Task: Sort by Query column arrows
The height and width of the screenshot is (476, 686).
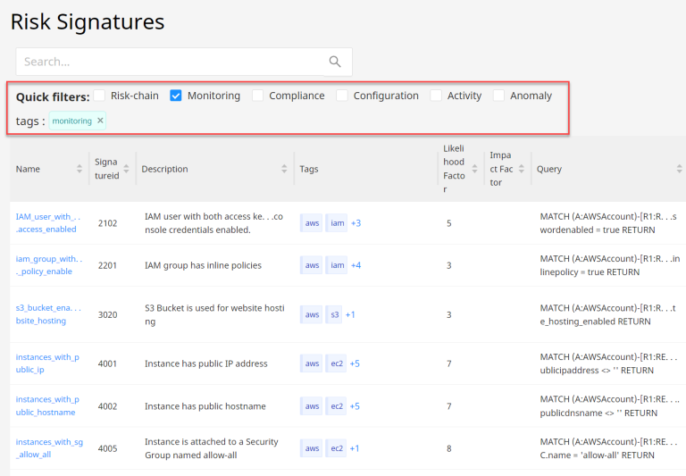Action: pyautogui.click(x=679, y=169)
